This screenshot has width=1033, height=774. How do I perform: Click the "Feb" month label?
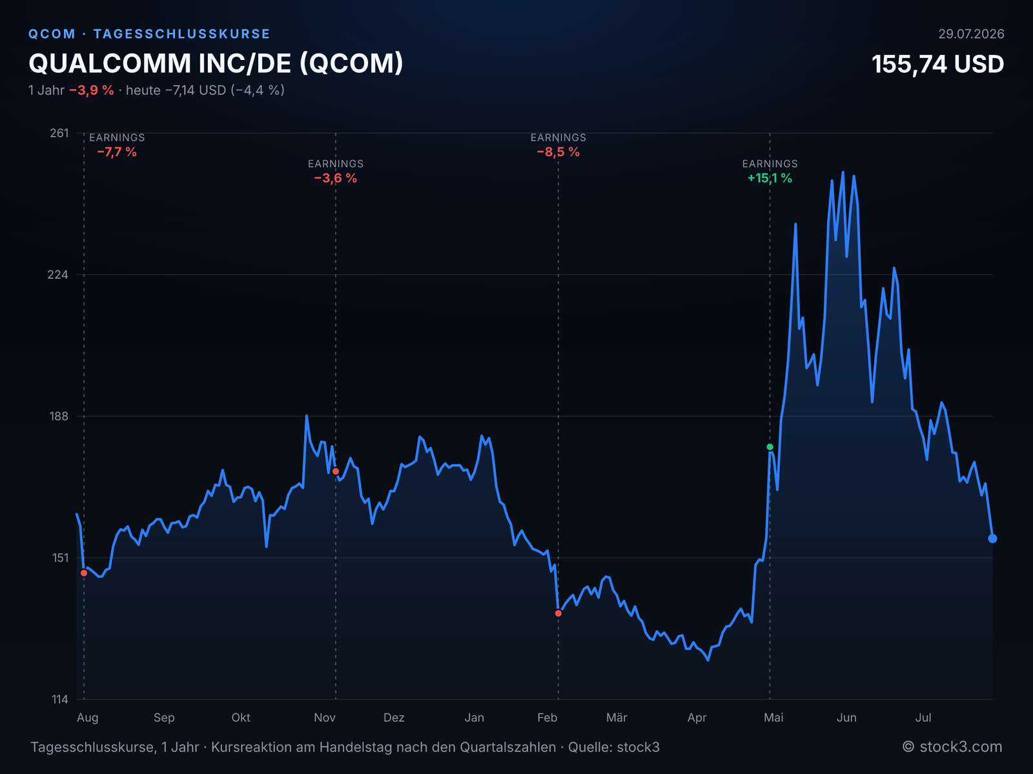pyautogui.click(x=547, y=718)
